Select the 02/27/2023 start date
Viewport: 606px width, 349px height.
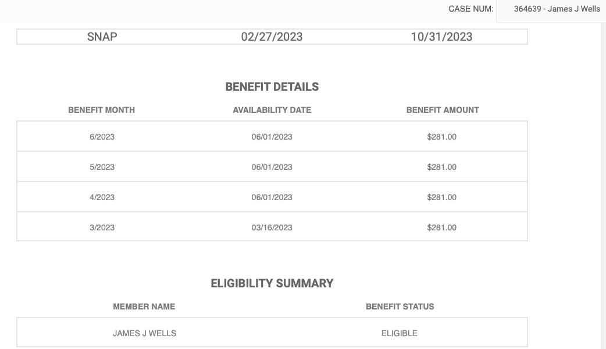pos(272,37)
